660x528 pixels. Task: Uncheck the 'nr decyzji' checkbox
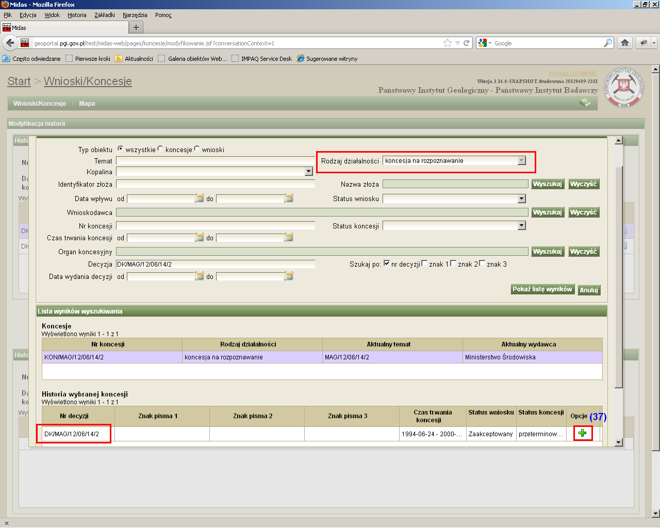click(387, 263)
